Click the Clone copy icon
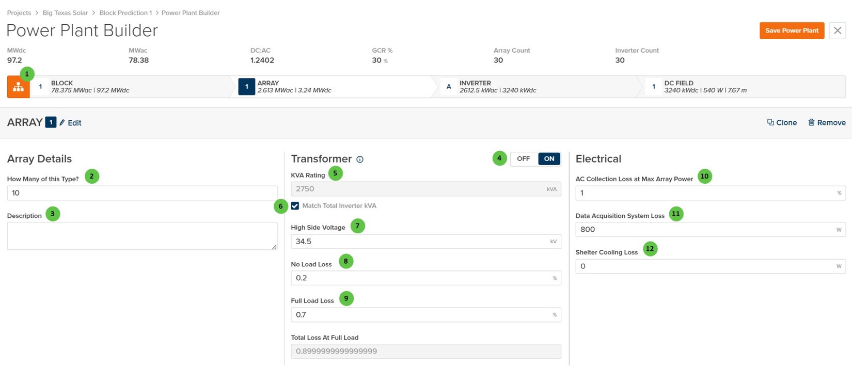 tap(770, 122)
